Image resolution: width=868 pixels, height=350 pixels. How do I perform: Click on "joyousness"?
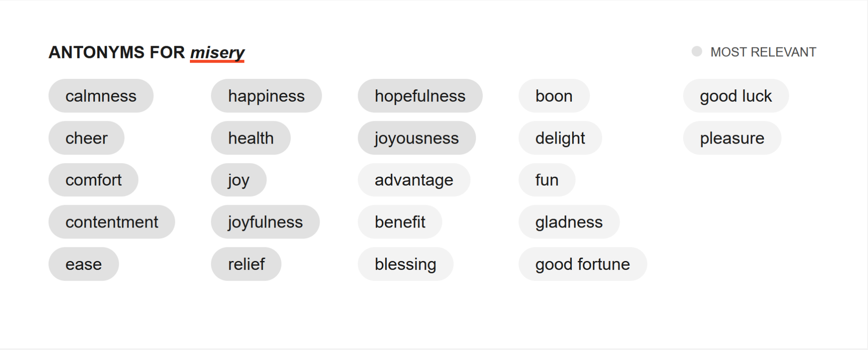pos(417,138)
